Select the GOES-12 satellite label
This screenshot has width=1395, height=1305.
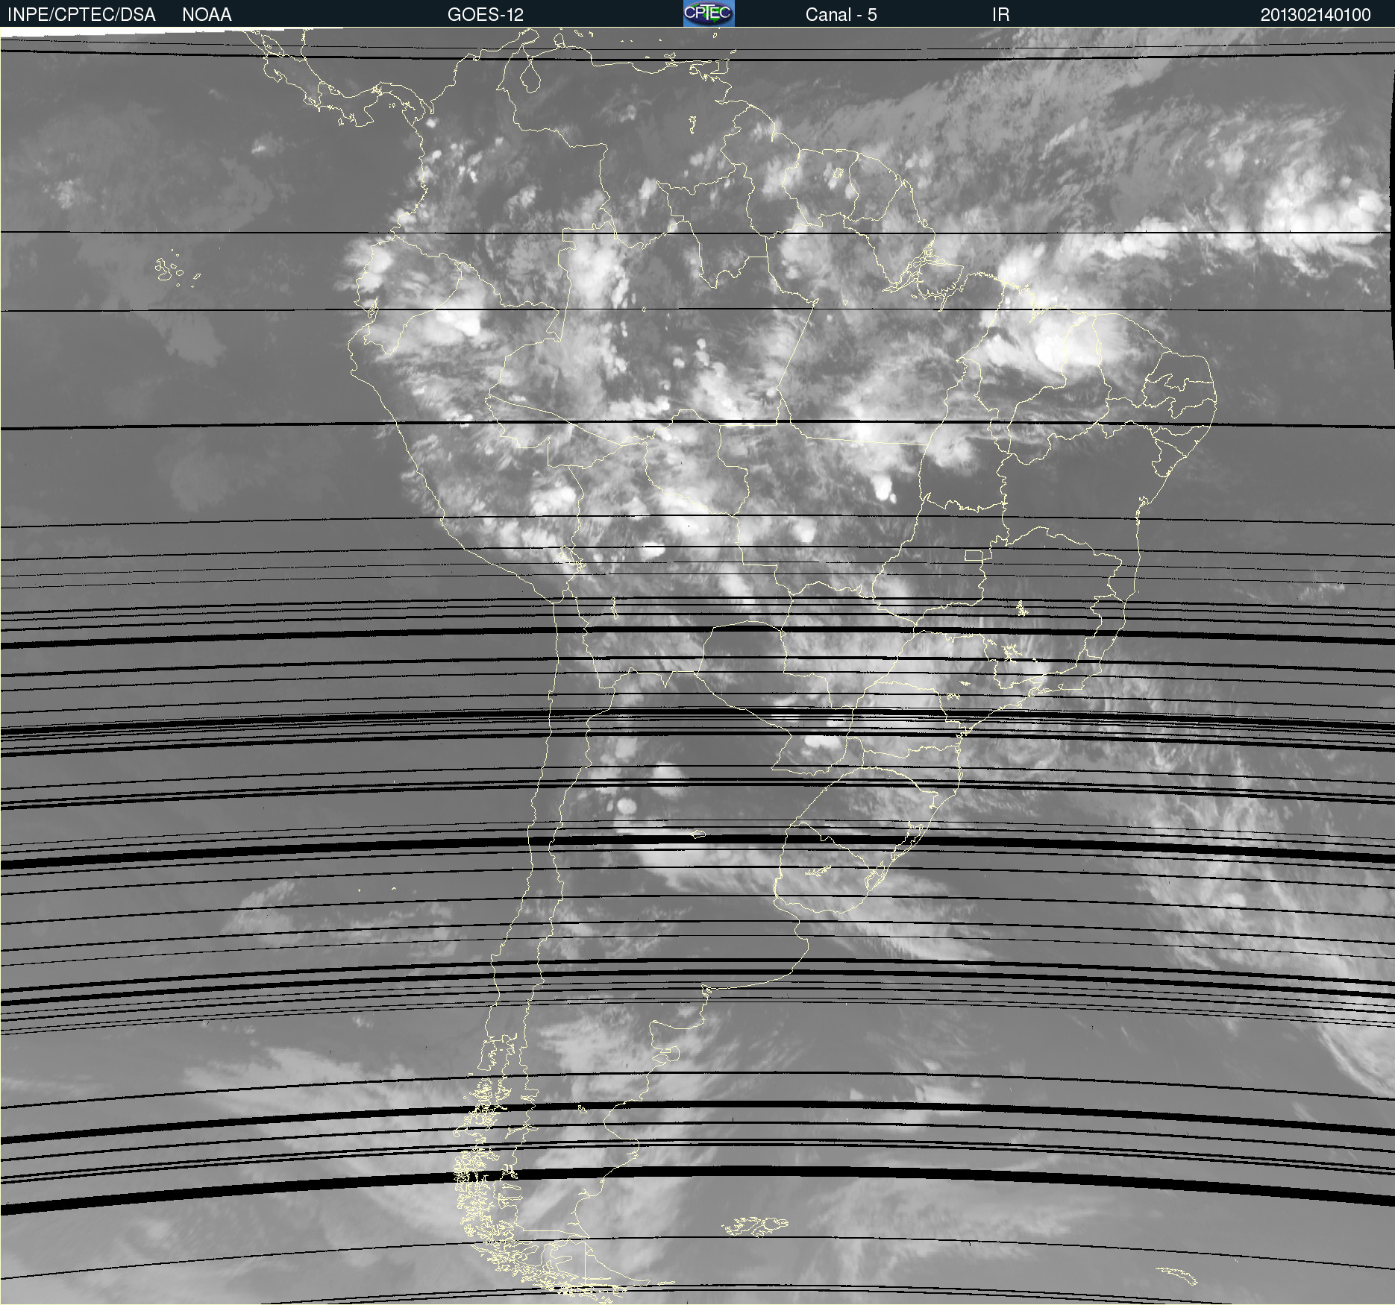click(x=486, y=15)
